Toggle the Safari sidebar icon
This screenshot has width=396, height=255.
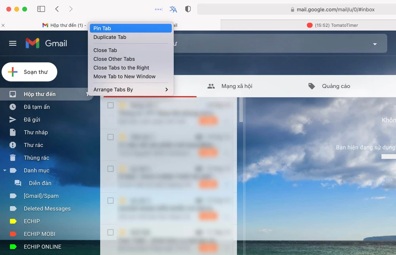[41, 8]
